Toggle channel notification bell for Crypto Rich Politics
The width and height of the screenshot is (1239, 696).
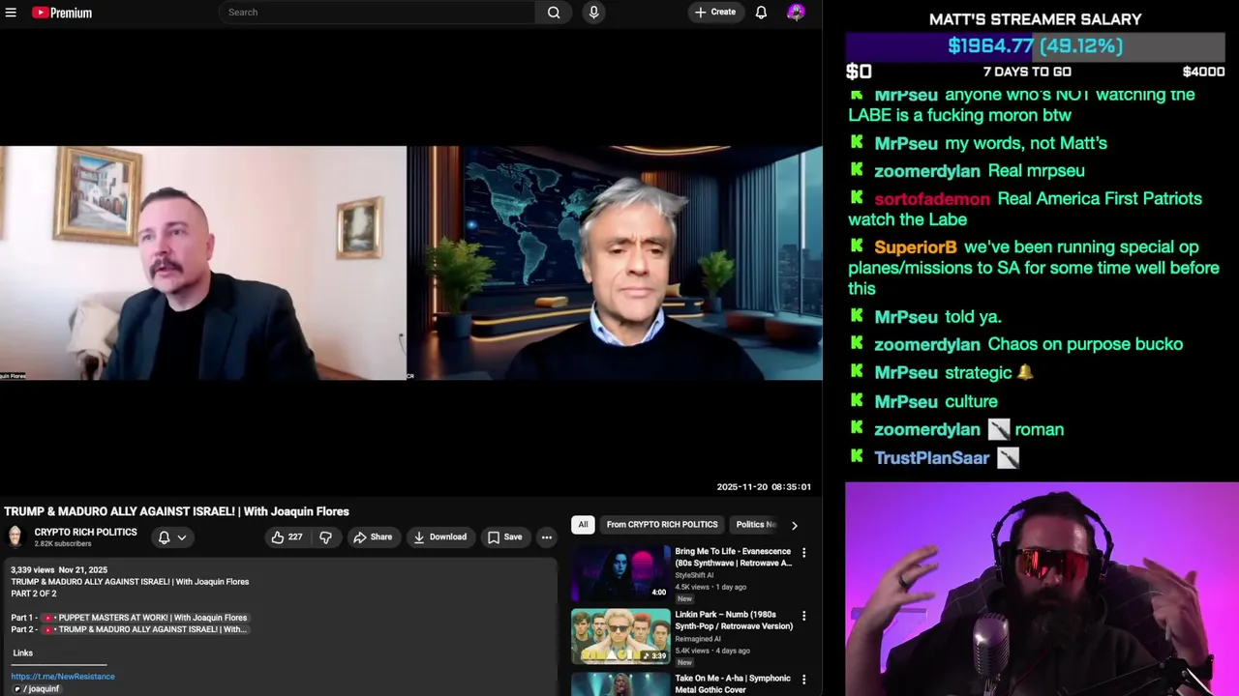pyautogui.click(x=164, y=537)
